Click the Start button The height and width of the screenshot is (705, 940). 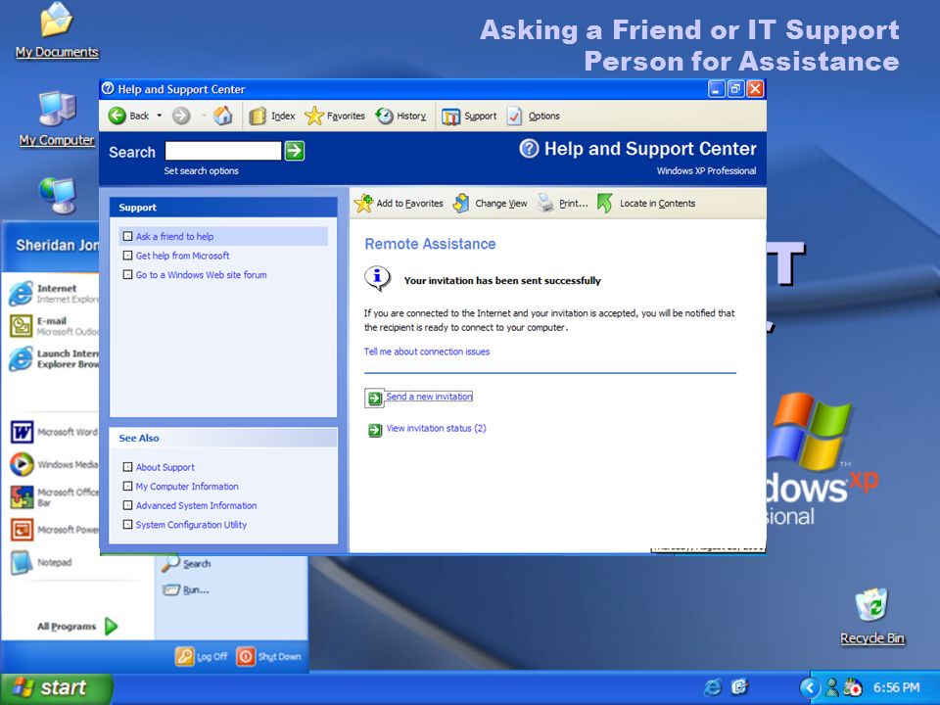[x=56, y=687]
